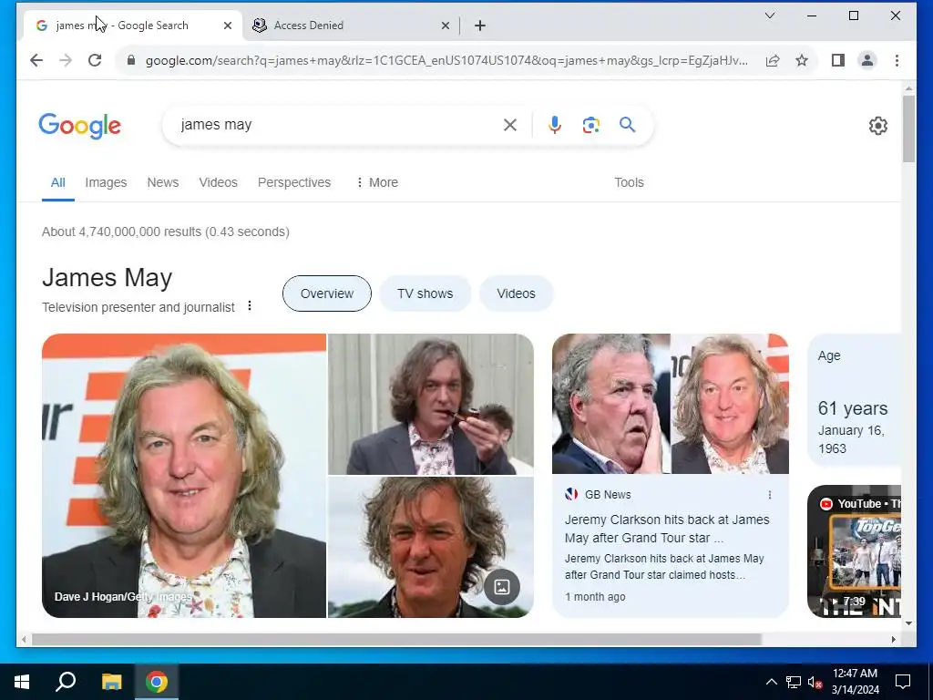Select the TV shows chip
Viewport: 933px width, 700px height.
(425, 293)
